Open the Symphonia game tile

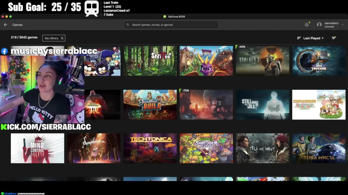coord(94,148)
